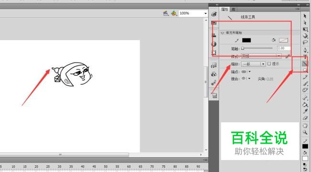The width and height of the screenshot is (311, 172).
Task: Select the Subselection tool
Action: click(305, 23)
